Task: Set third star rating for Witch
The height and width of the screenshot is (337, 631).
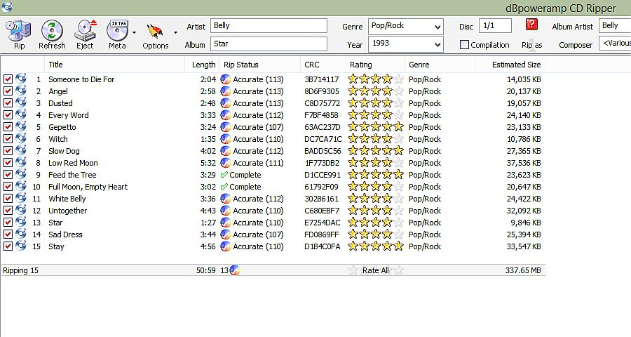Action: [x=376, y=139]
